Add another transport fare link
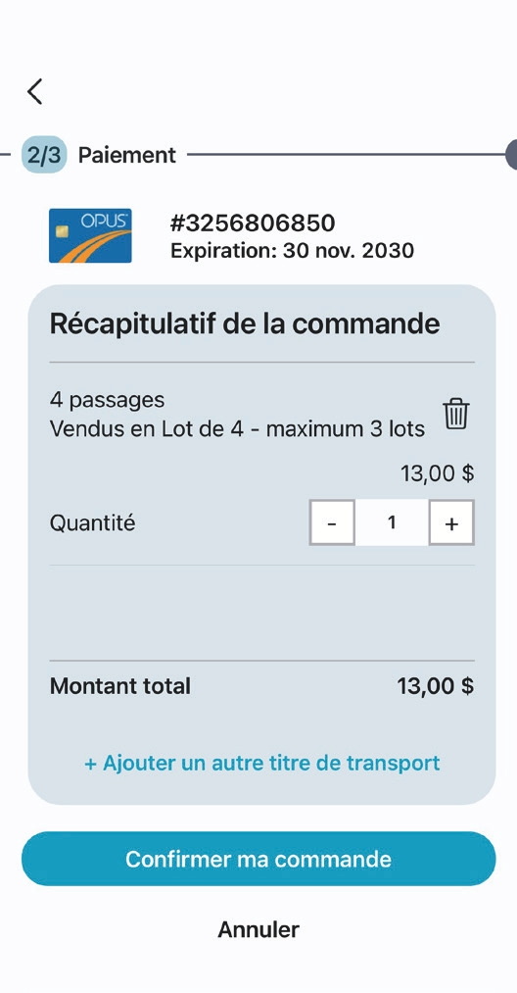This screenshot has height=993, width=517. click(x=262, y=763)
